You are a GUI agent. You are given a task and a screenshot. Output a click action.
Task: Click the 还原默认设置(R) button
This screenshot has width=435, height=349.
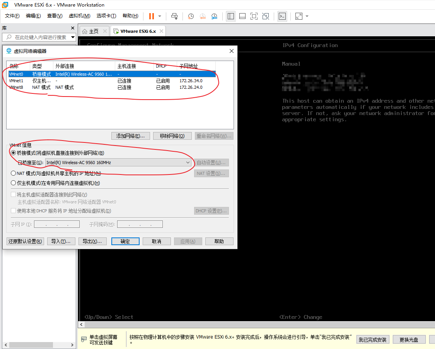tap(25, 241)
